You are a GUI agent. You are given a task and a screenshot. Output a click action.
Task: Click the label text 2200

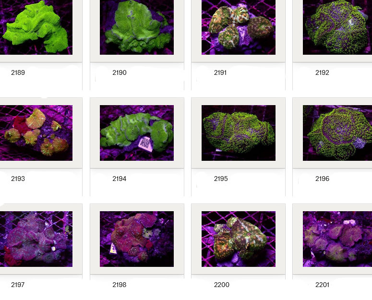tap(222, 285)
